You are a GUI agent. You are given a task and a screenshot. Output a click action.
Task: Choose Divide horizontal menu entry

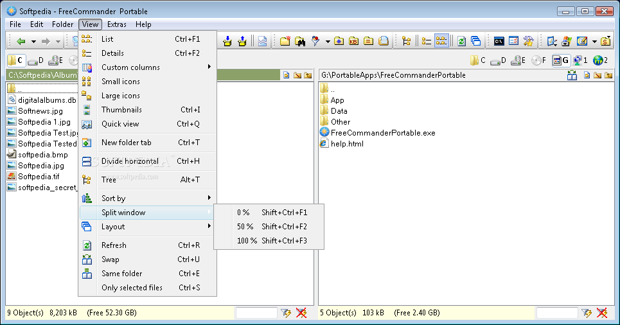148,161
